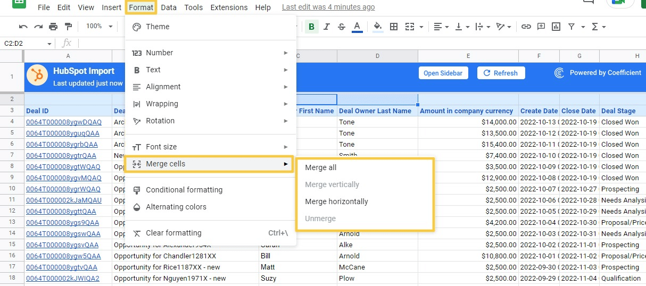646x286 pixels.
Task: Select Merge horizontally option
Action: click(x=365, y=201)
